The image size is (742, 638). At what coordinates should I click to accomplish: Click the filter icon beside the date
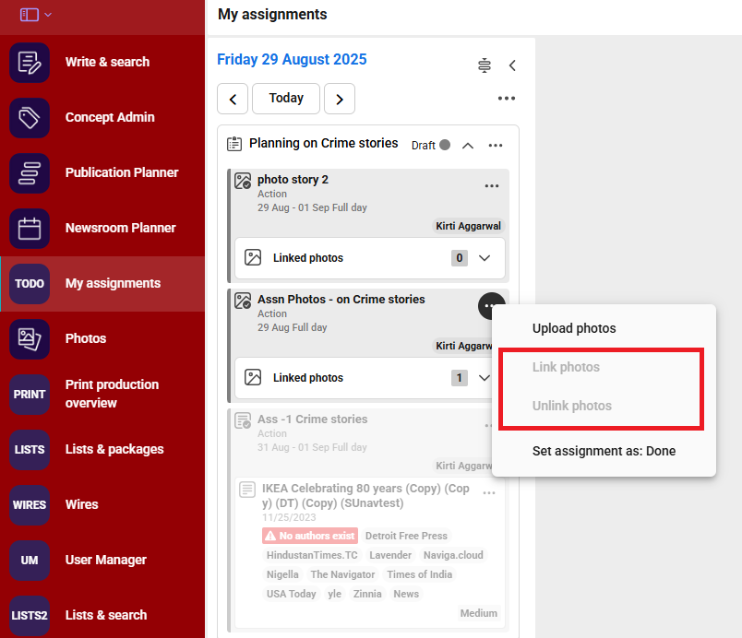[x=485, y=65]
